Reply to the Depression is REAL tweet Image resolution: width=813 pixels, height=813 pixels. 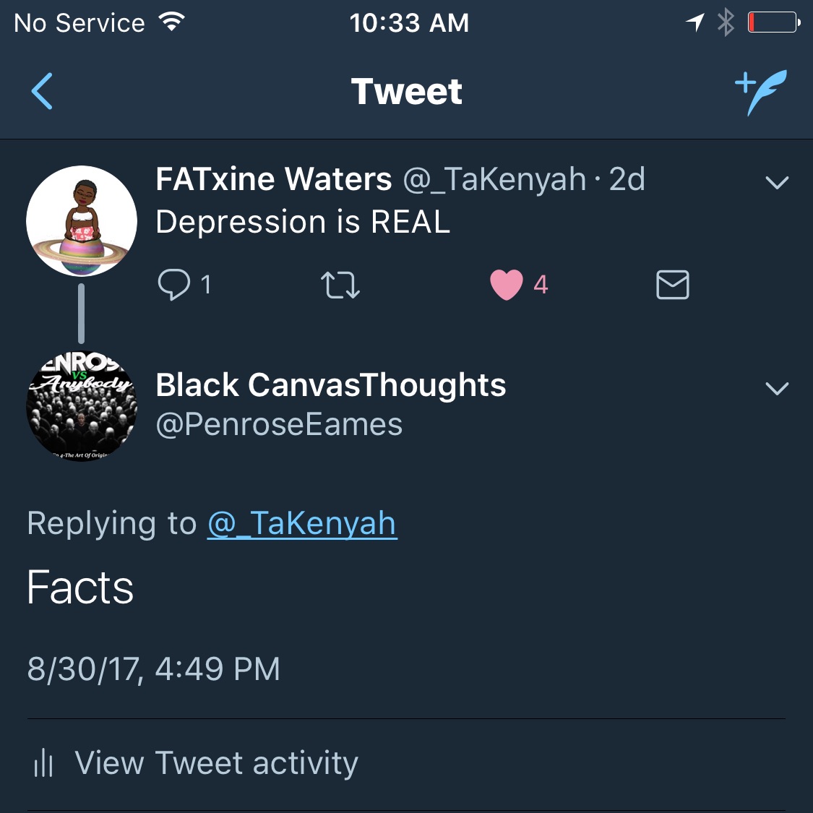(174, 285)
